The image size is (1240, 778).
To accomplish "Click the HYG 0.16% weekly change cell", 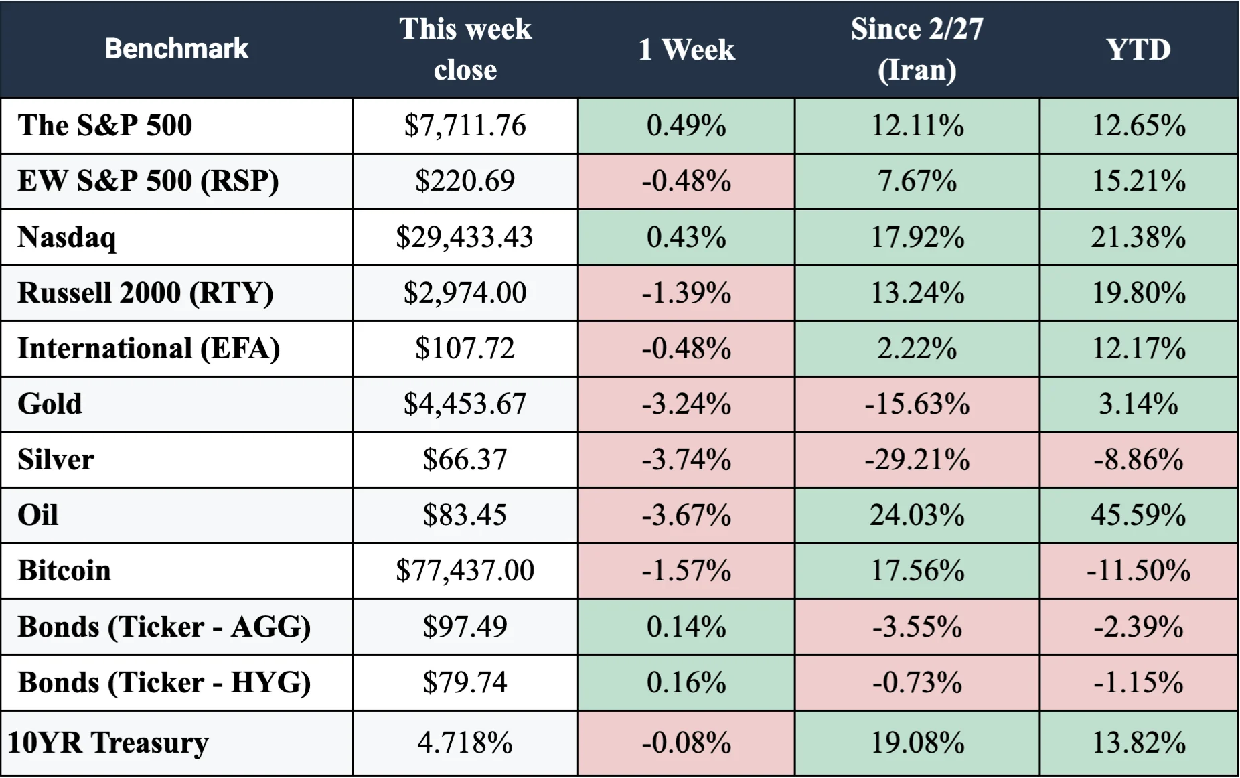I will [x=686, y=683].
